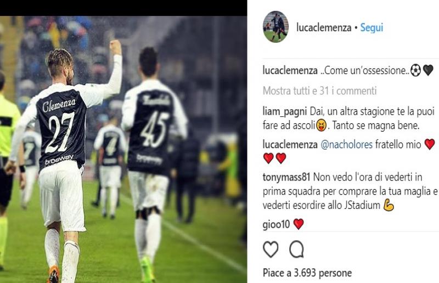View who liked via Piace a 3.693 persone

[307, 273]
